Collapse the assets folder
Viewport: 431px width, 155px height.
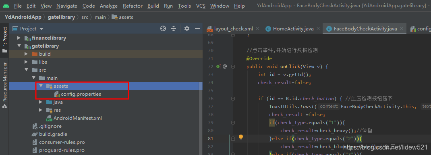point(41,86)
